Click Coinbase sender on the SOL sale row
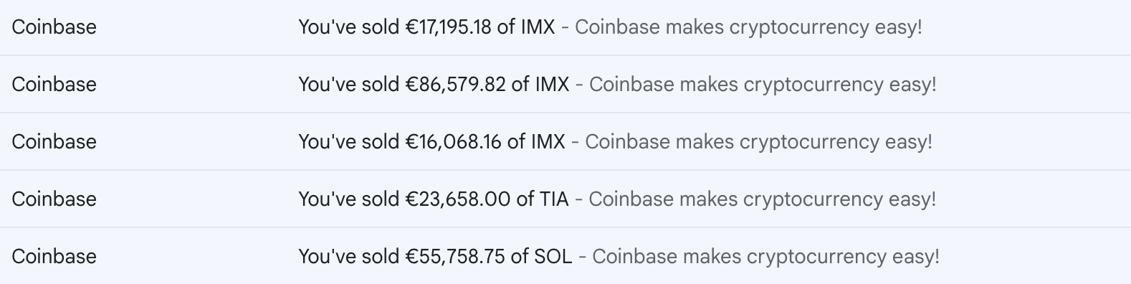1131x284 pixels. click(54, 257)
